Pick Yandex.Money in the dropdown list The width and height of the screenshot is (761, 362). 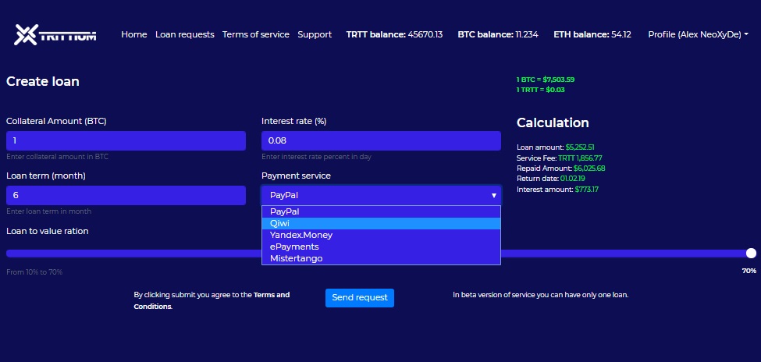(381, 235)
